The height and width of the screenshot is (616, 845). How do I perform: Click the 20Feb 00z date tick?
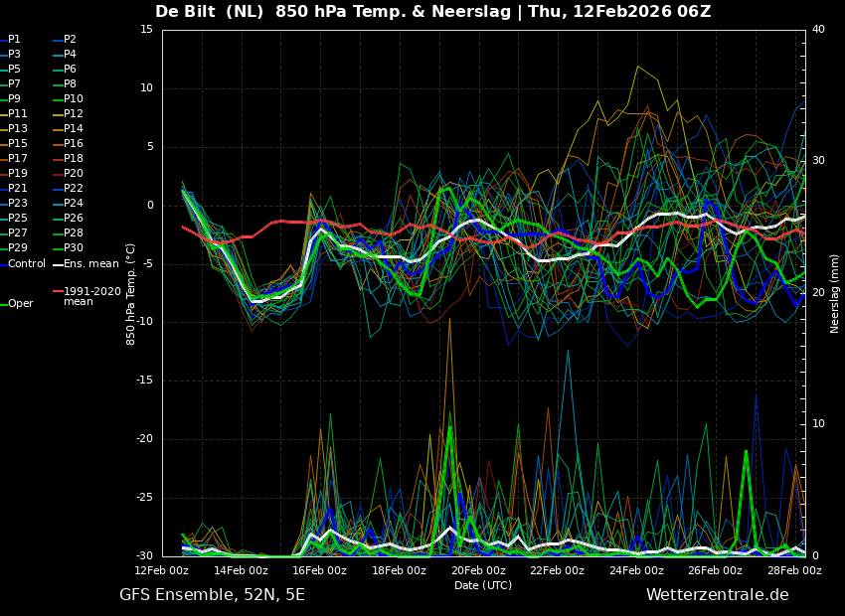(x=478, y=571)
